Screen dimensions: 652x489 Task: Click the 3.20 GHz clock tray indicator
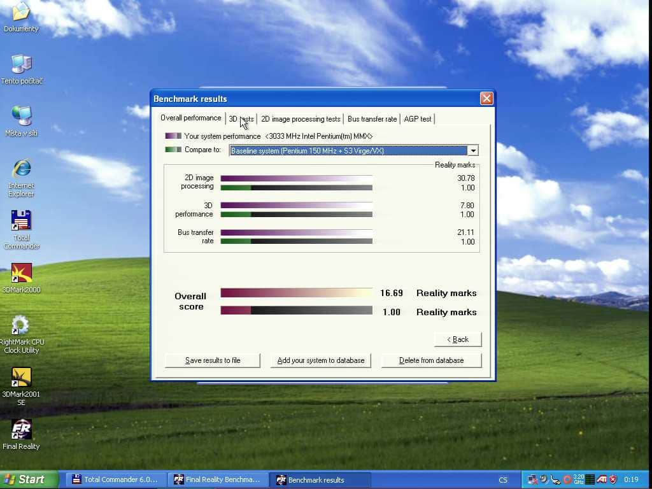tap(578, 479)
